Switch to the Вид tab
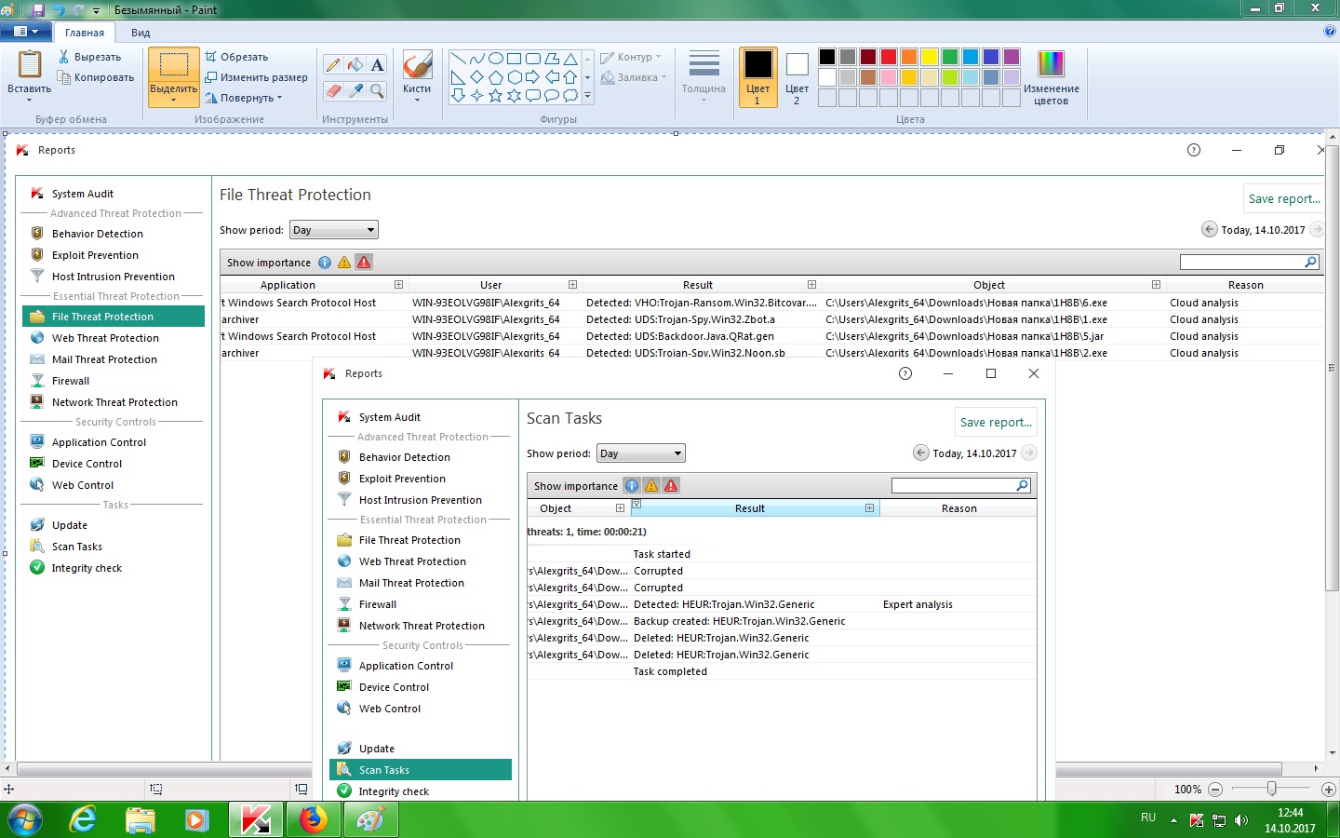This screenshot has width=1340, height=838. [141, 33]
